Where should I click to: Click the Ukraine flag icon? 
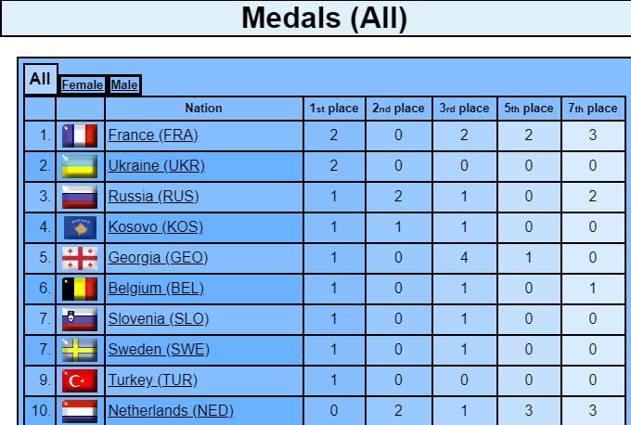(80, 166)
